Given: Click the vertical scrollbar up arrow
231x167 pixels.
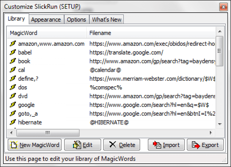Looking at the screenshot, I should coord(220,31).
